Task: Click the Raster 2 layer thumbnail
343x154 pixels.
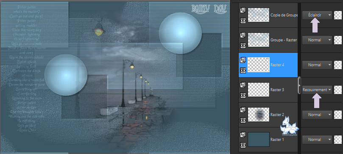Action: tap(259, 115)
